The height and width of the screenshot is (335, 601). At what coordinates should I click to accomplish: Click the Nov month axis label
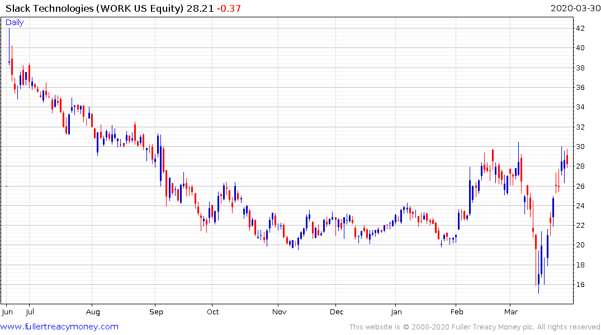pyautogui.click(x=280, y=312)
